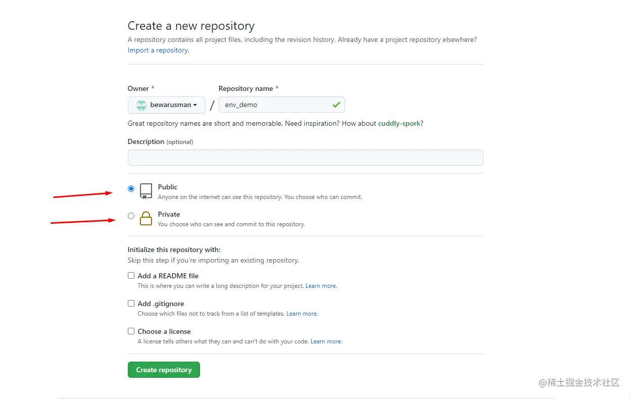
Task: Open Learn more link for license
Action: point(326,341)
